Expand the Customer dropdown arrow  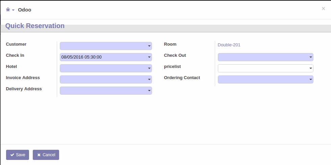149,46
